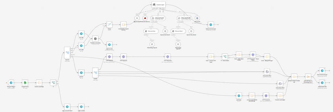Open the Call Save to Knowledge Base workflow node

tap(308, 77)
